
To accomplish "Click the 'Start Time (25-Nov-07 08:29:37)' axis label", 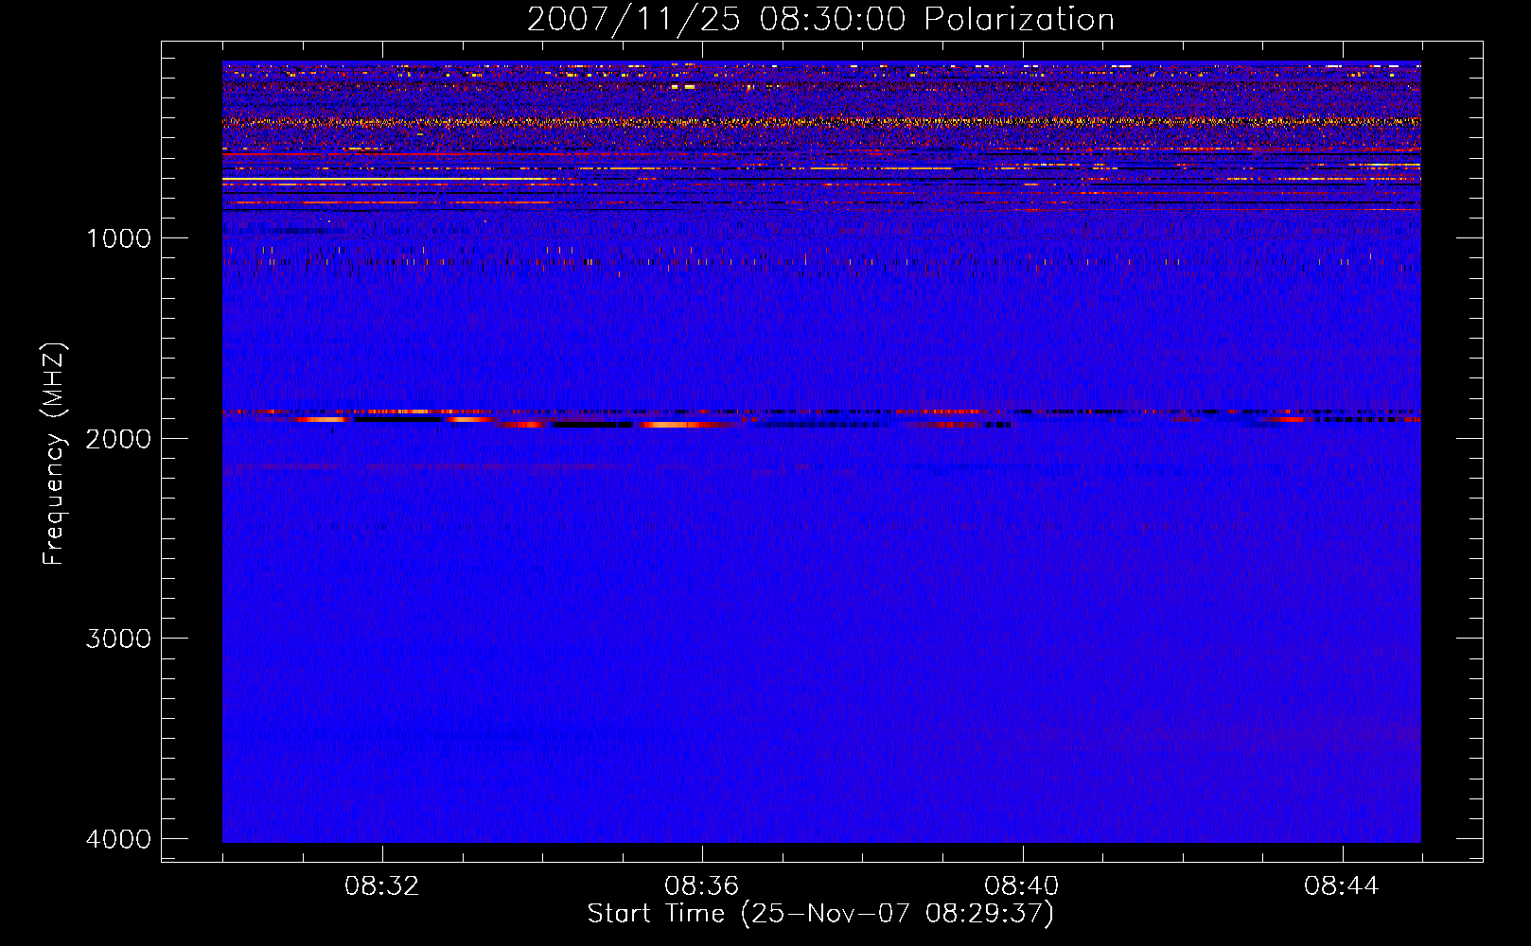I will 820,914.
